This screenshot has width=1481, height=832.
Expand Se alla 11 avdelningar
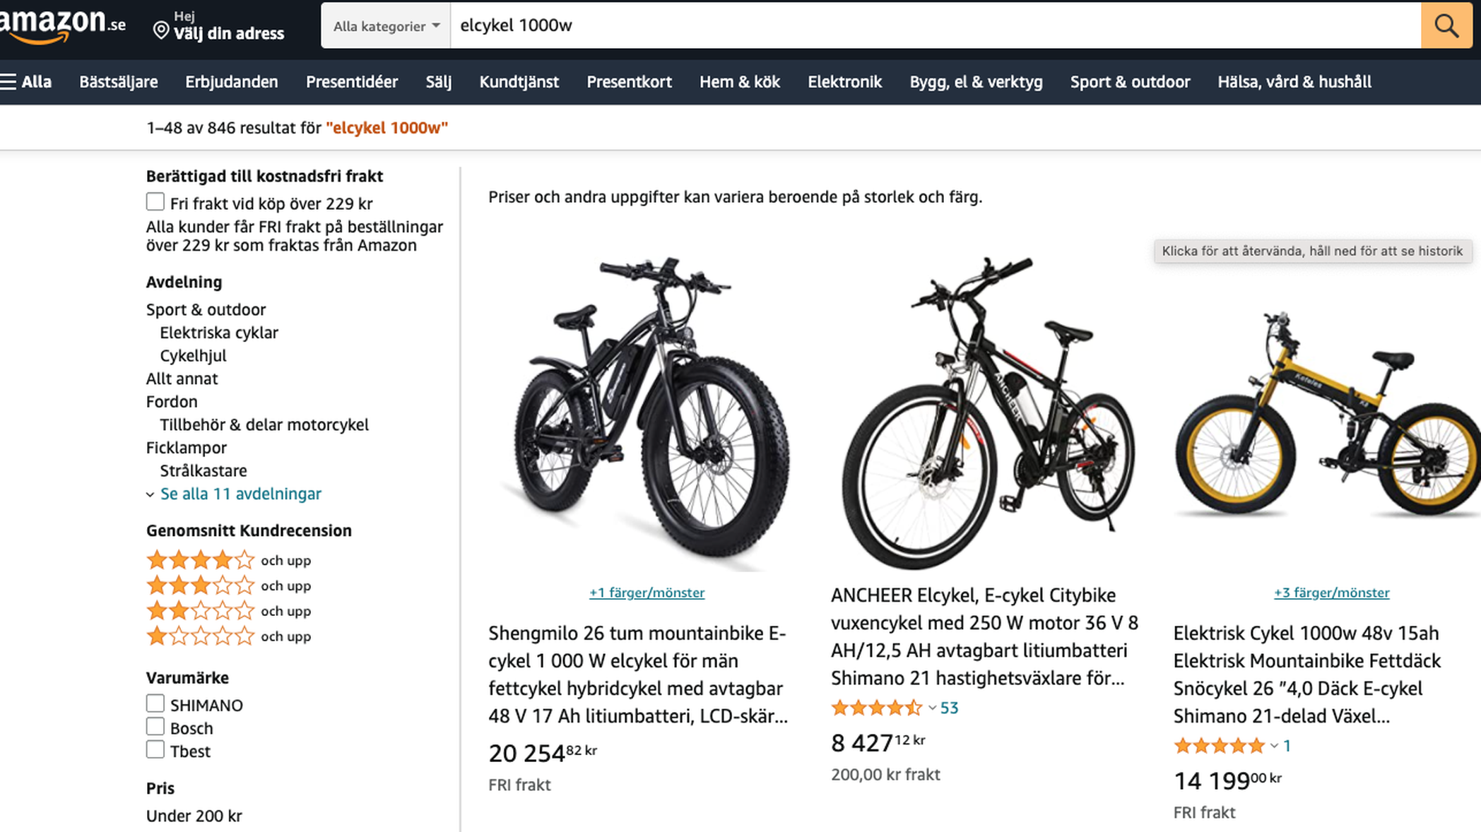coord(240,494)
